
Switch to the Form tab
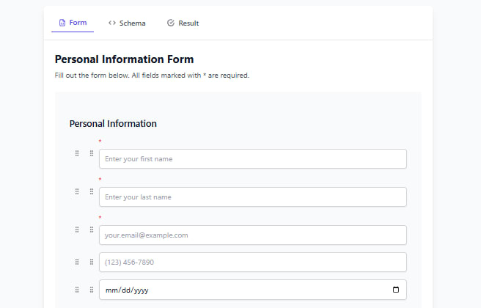pos(73,23)
